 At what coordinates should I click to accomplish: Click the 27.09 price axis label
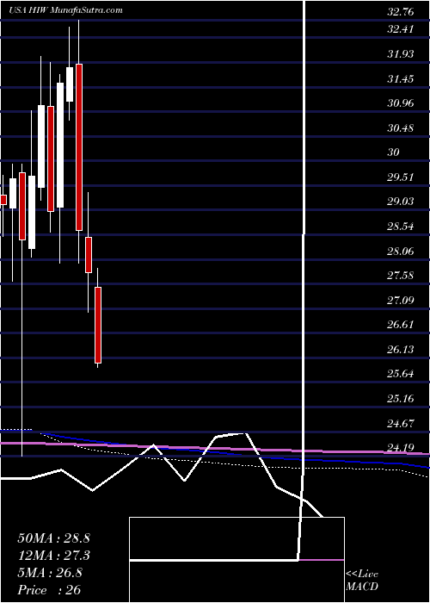(x=401, y=301)
